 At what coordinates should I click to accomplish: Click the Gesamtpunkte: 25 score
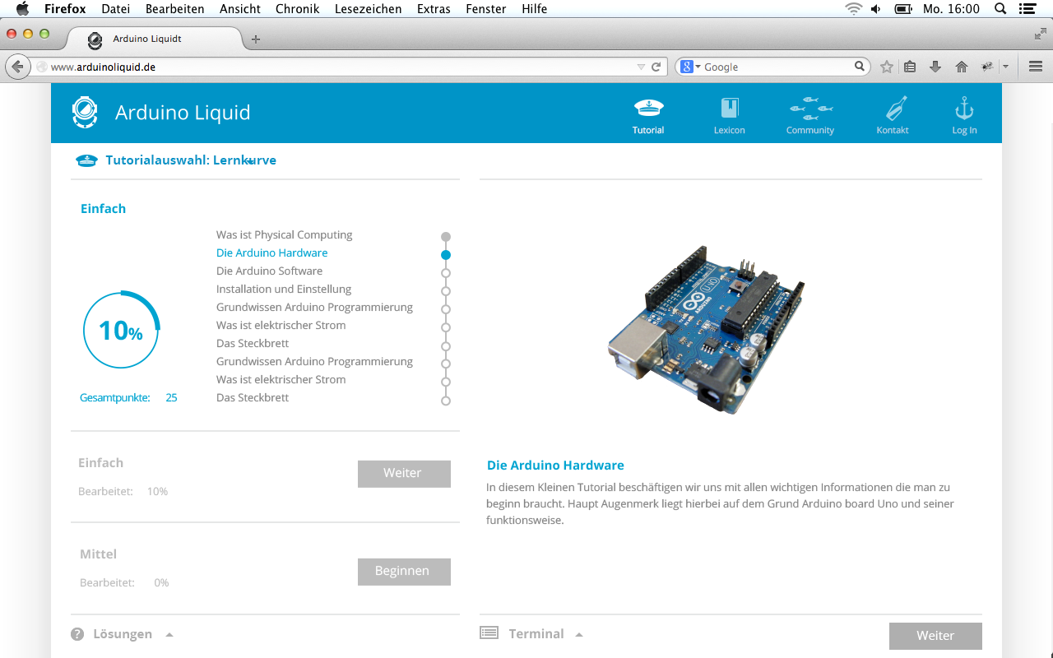point(128,397)
